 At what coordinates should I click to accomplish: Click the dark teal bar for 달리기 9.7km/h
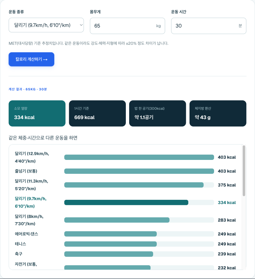126,203
